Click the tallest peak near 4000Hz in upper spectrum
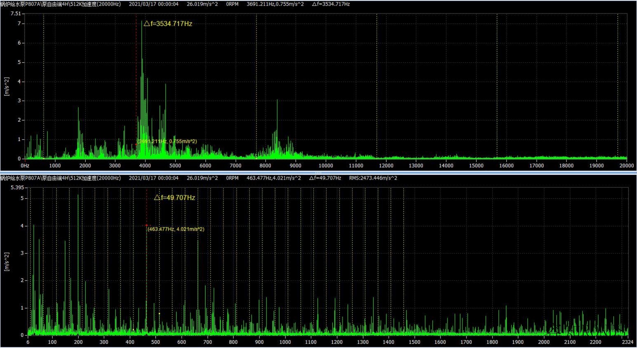The width and height of the screenshot is (637, 348). pyautogui.click(x=142, y=22)
